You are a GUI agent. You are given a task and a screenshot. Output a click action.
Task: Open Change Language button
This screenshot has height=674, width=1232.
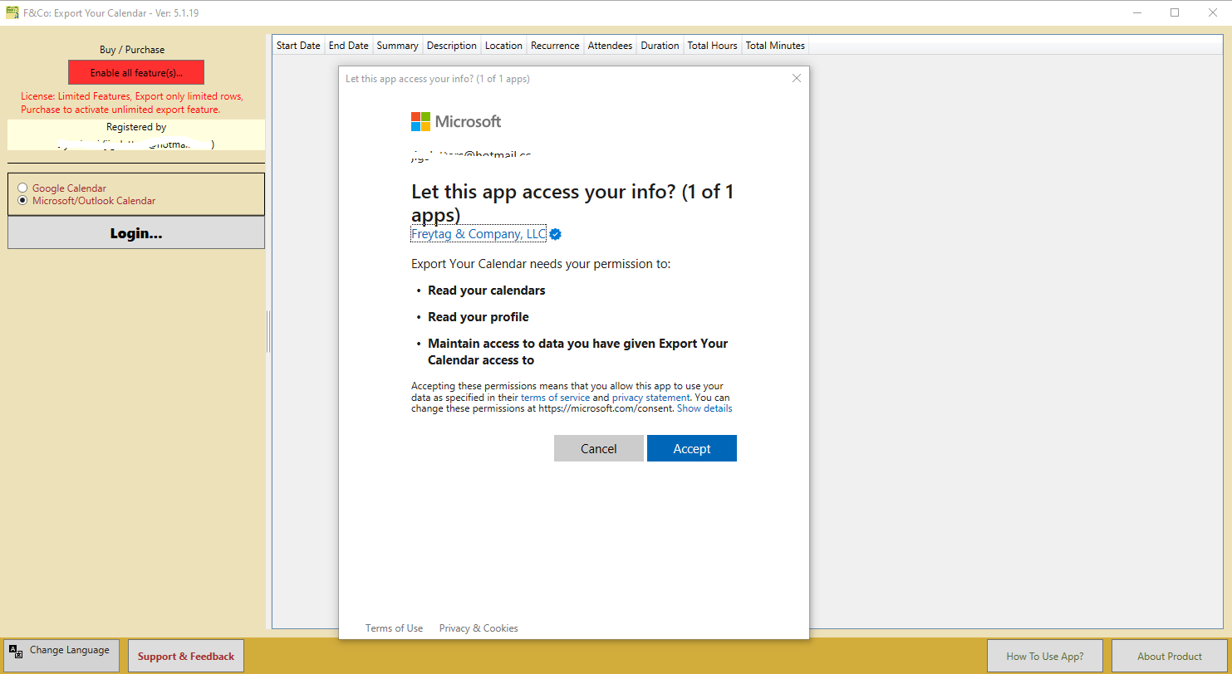click(x=61, y=656)
